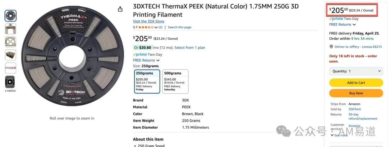Screen dimensions: 388x147
Task: Open the 3DXTech seller link
Action: tap(355, 109)
